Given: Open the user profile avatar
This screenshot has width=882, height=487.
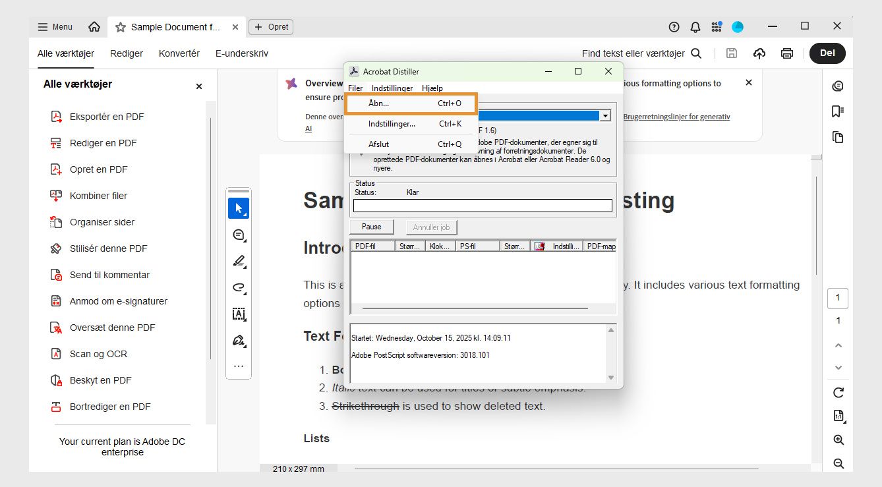Looking at the screenshot, I should coord(738,27).
